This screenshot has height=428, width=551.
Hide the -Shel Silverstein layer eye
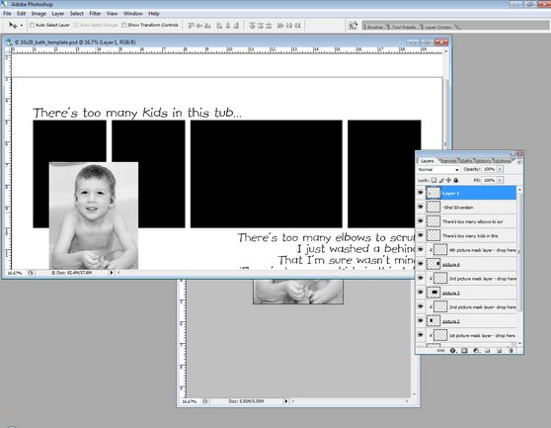[x=421, y=207]
